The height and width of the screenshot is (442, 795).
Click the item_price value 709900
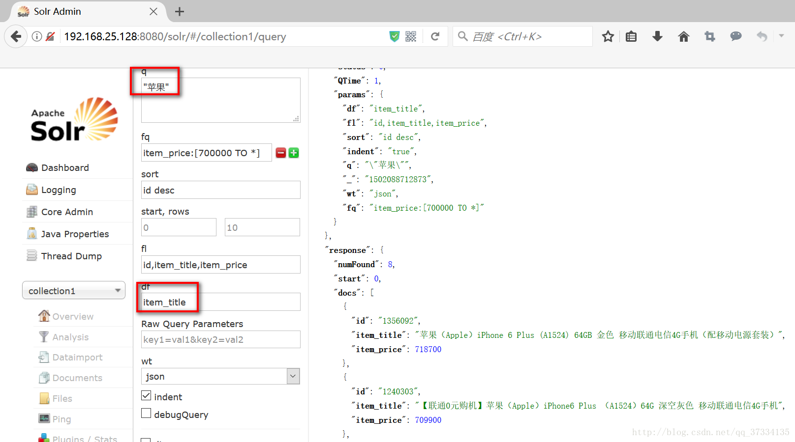428,420
